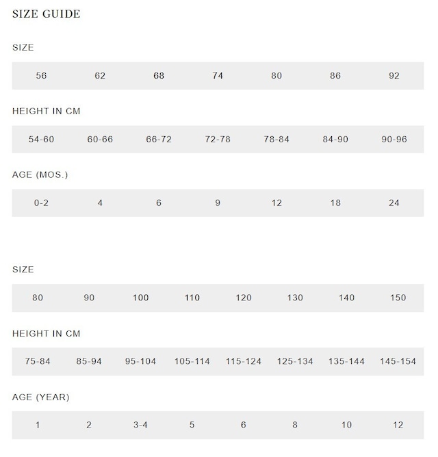Viewport: 438px width, 457px height.
Task: Click the 75-84 height cell
Action: coord(38,362)
